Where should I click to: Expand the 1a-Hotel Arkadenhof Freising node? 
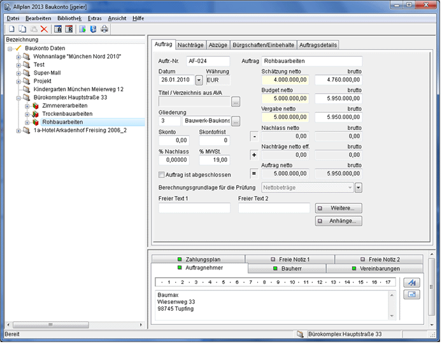pyautogui.click(x=18, y=131)
